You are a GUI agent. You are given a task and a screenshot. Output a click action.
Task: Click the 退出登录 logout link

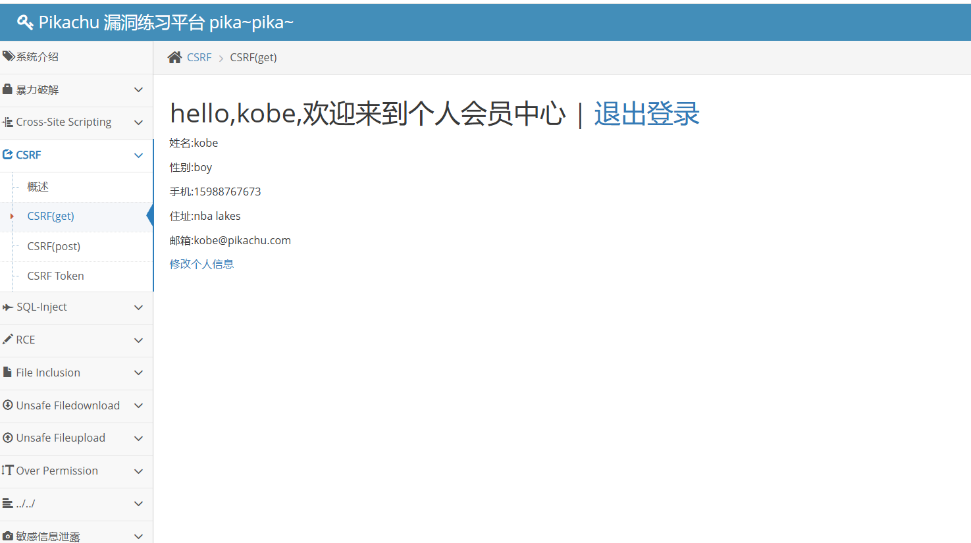(646, 114)
